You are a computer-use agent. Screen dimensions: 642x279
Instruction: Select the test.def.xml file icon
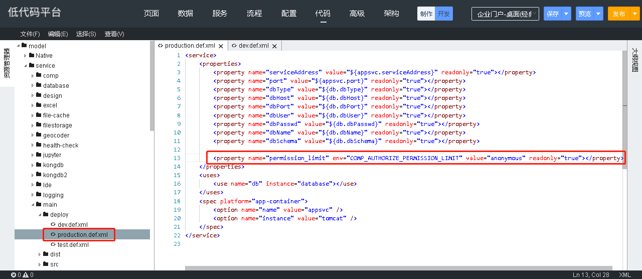tap(53, 244)
